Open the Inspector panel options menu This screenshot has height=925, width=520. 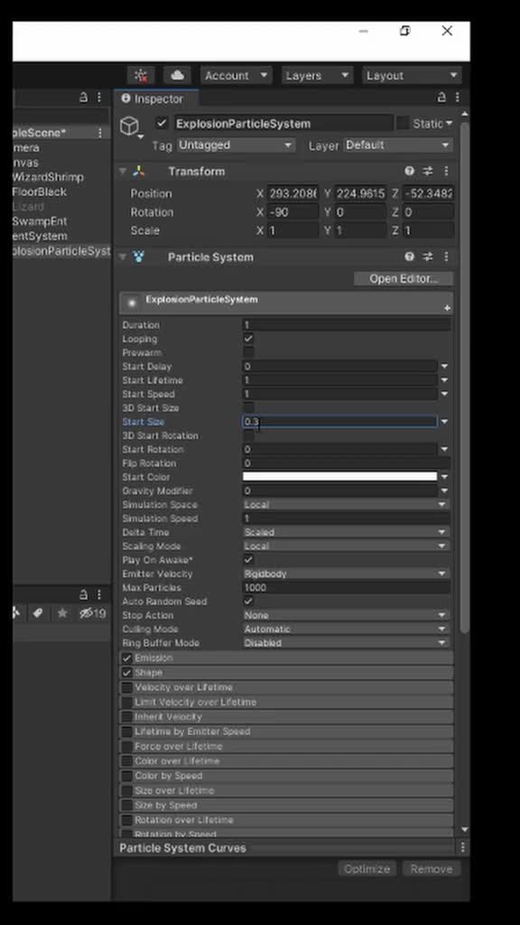tap(458, 98)
